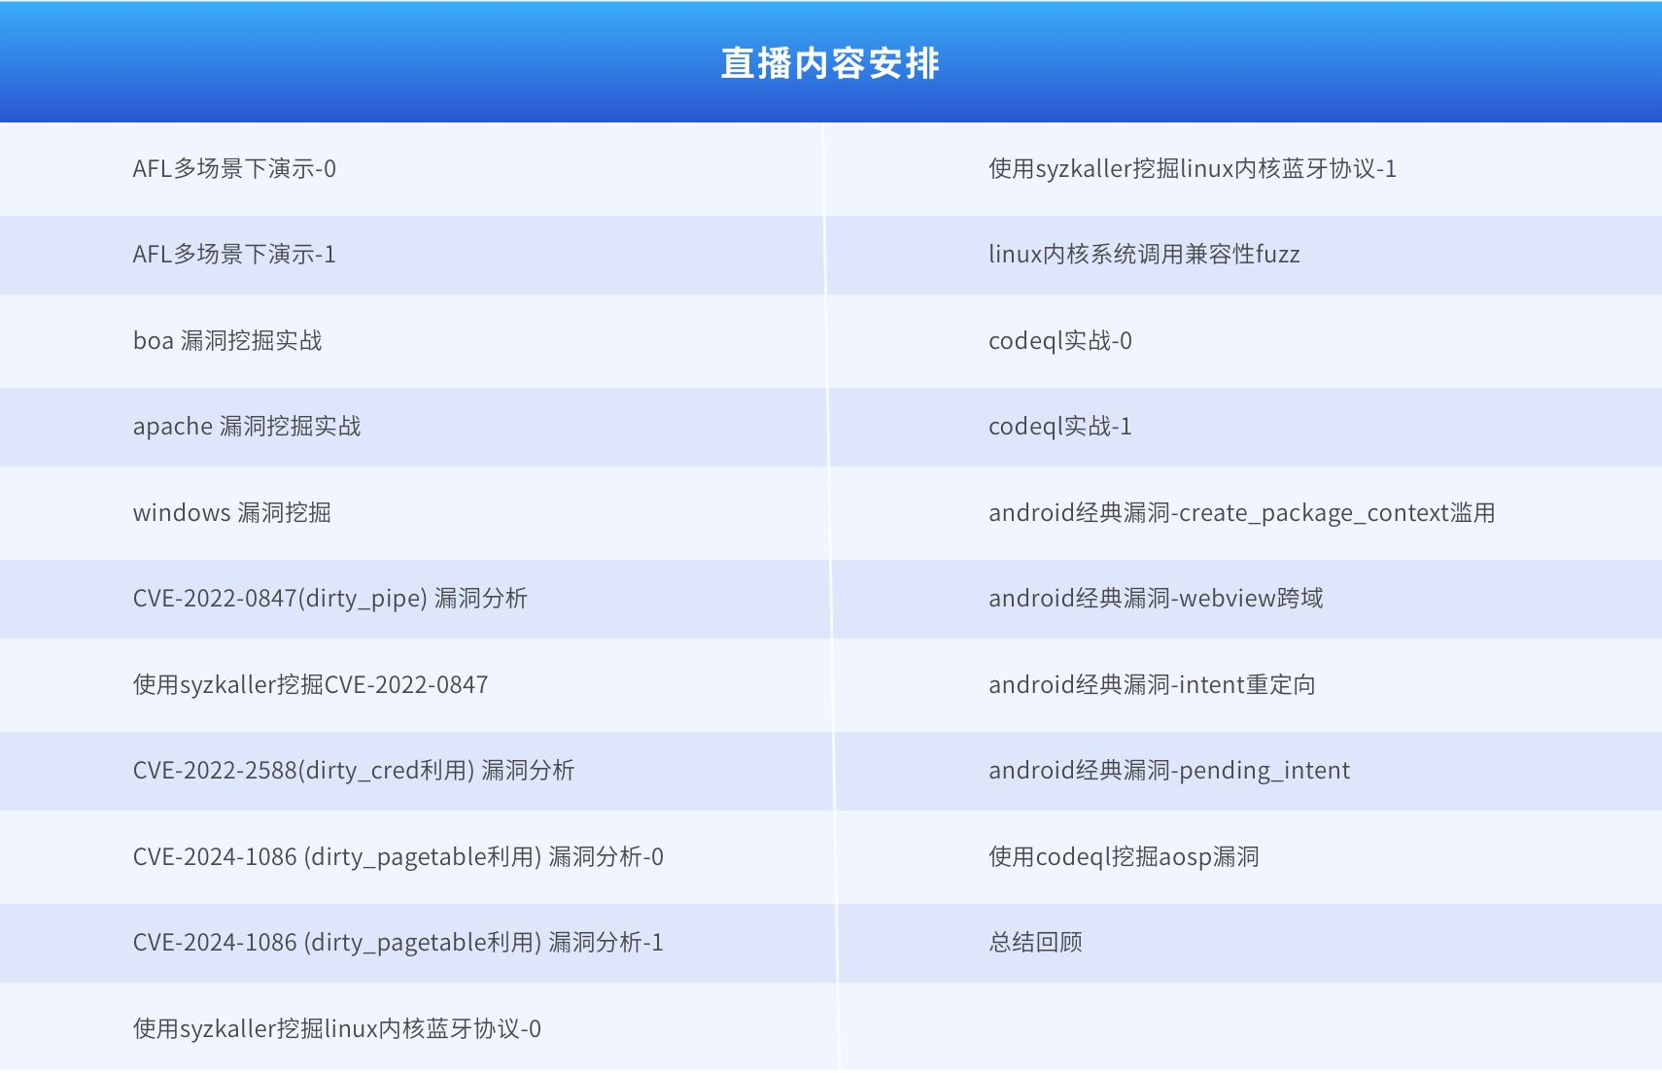Open CVE-2022-0847(dirty_pipe) 漏洞分析 entry
The width and height of the screenshot is (1662, 1073).
[329, 599]
